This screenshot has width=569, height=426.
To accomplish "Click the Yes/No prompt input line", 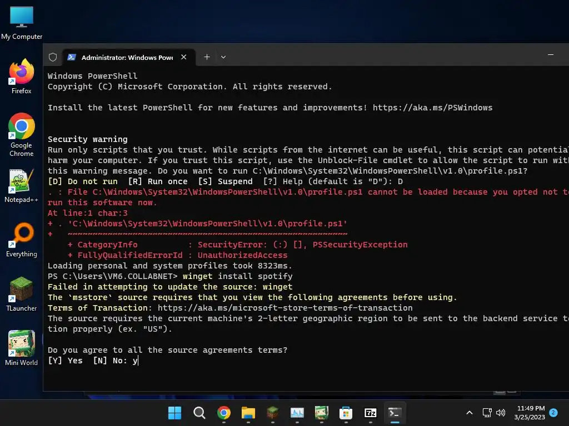I will 93,361.
